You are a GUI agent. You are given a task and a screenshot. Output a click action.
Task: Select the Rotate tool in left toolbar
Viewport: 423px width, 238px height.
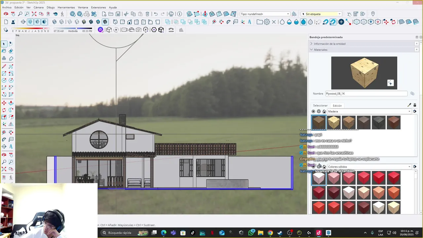tap(4, 110)
